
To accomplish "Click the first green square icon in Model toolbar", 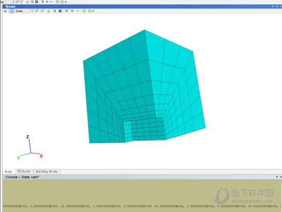I will pyautogui.click(x=84, y=11).
